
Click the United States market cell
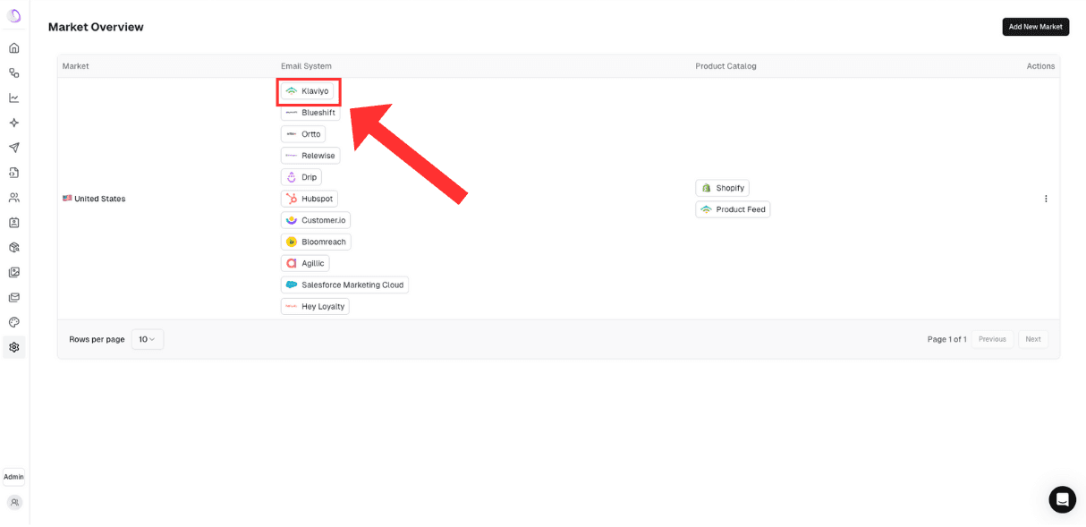click(94, 199)
